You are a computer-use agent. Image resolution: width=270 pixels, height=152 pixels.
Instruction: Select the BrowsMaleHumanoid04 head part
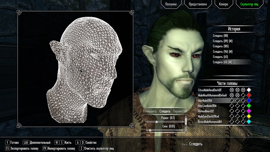(210, 122)
